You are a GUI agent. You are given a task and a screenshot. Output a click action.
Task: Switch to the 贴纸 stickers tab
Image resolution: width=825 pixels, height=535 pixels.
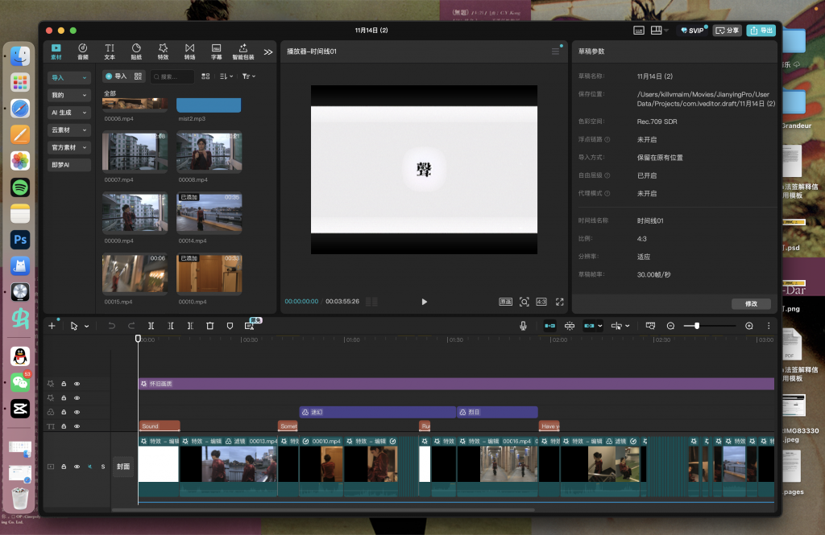click(136, 51)
